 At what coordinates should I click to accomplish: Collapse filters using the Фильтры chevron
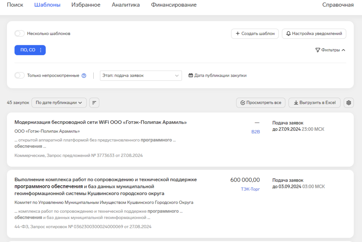343,50
